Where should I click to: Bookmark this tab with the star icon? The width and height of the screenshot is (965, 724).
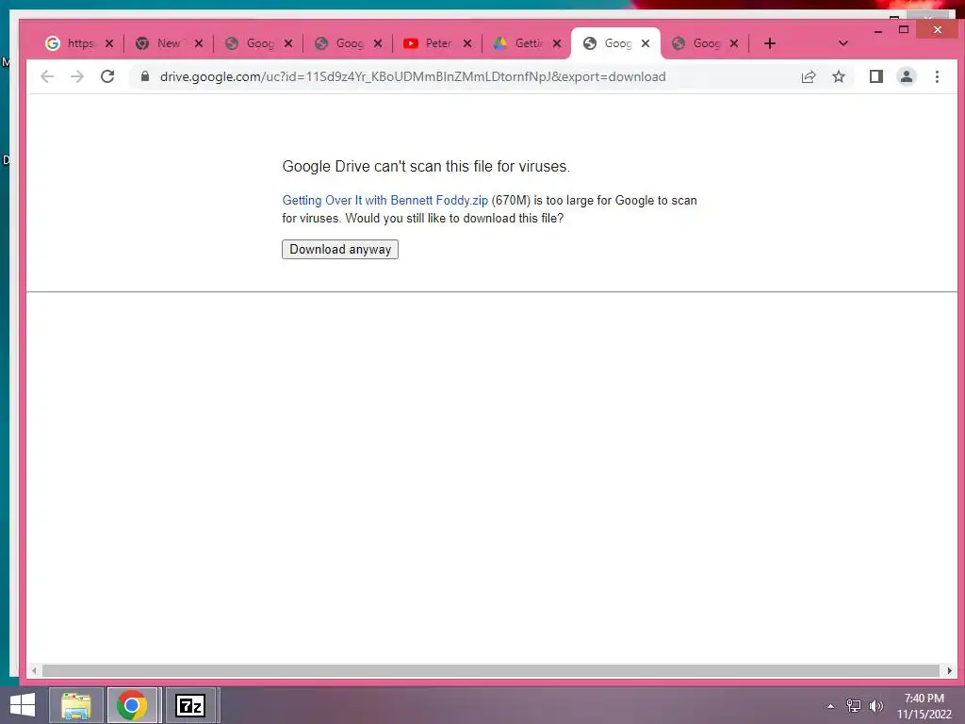pos(838,76)
